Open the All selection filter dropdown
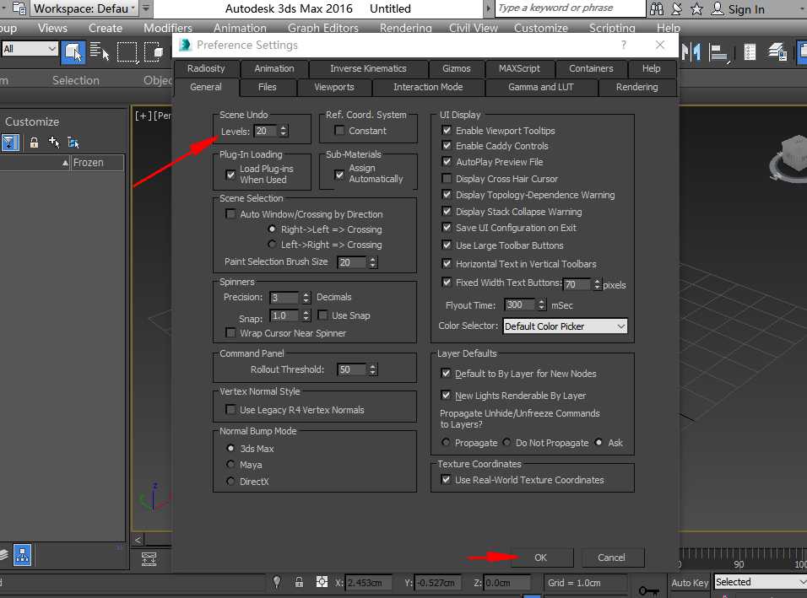 [30, 49]
